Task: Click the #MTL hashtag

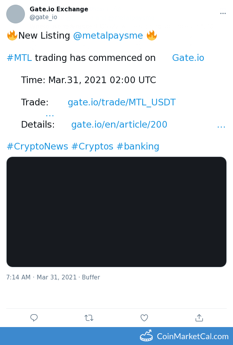Action: click(x=19, y=58)
